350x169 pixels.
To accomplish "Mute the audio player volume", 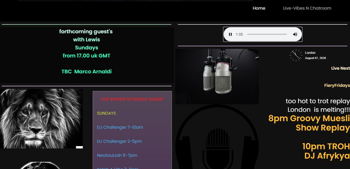I will (295, 34).
